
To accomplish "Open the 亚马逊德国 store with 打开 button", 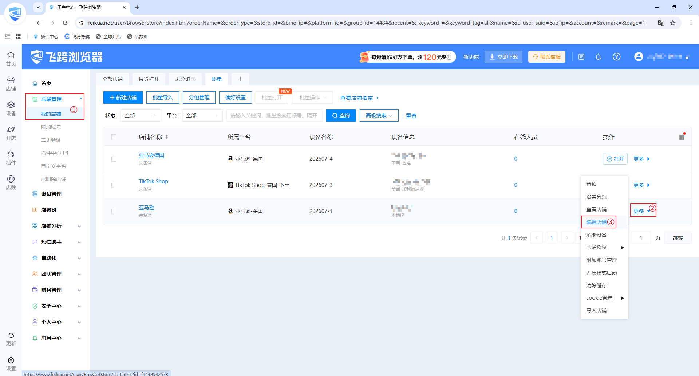I will (x=615, y=159).
